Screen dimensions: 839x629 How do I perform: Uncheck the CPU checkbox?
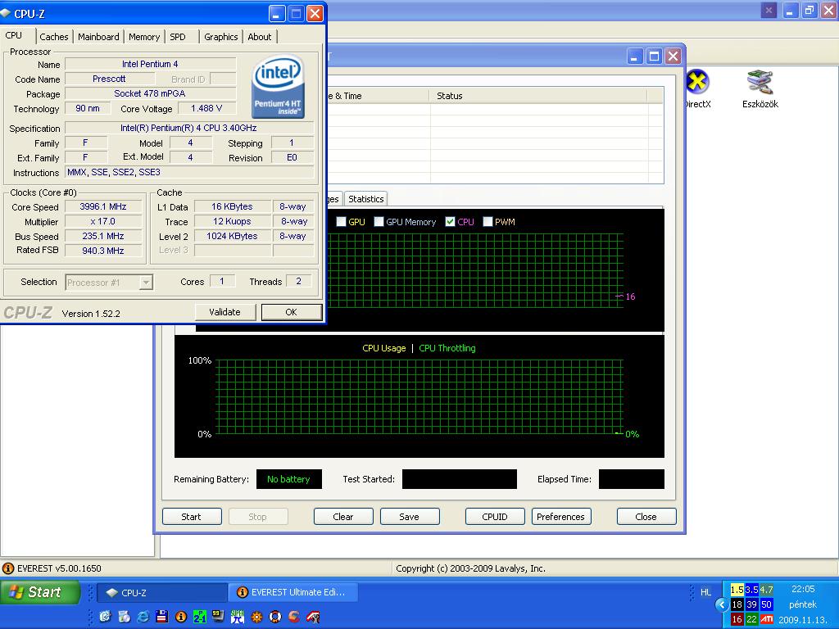451,222
